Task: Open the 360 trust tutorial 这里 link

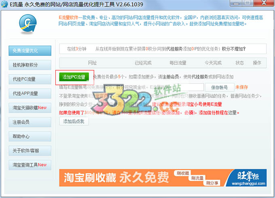Action: [233, 113]
